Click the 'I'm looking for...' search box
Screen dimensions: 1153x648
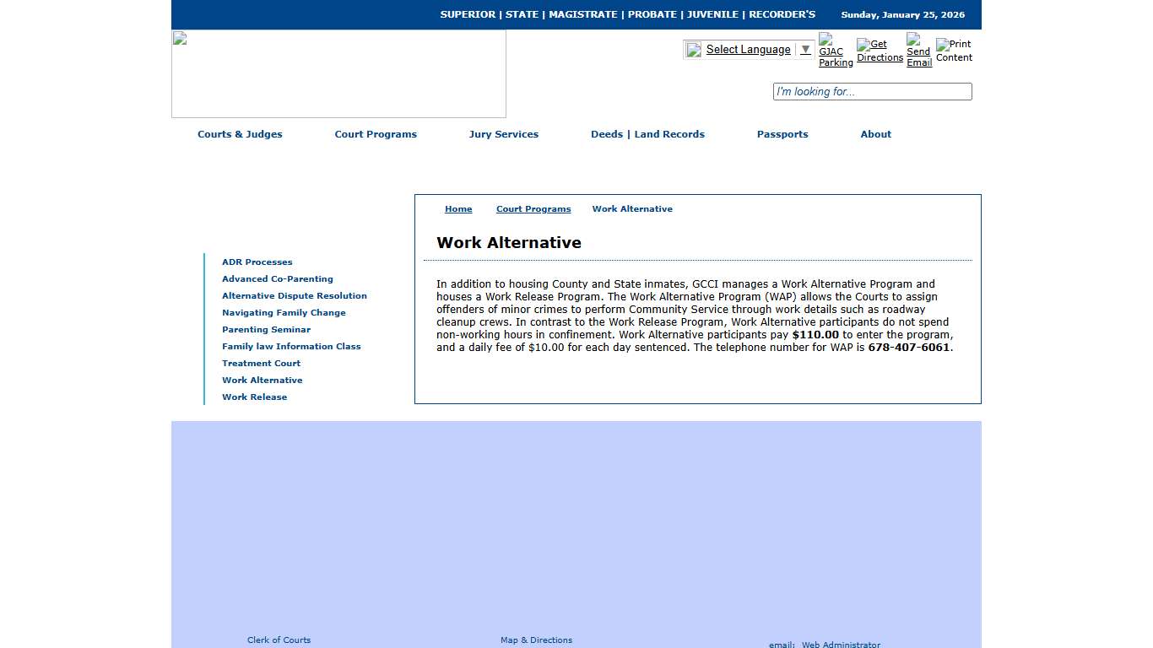(x=872, y=91)
